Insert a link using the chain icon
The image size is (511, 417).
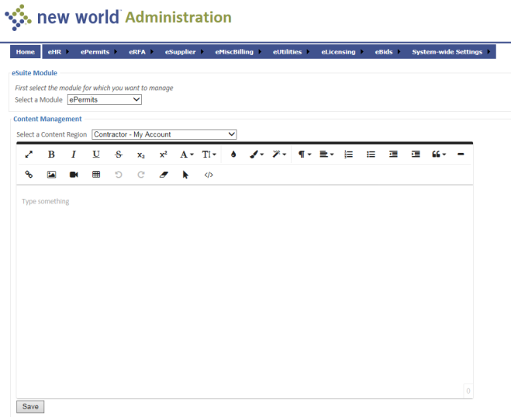pos(29,175)
